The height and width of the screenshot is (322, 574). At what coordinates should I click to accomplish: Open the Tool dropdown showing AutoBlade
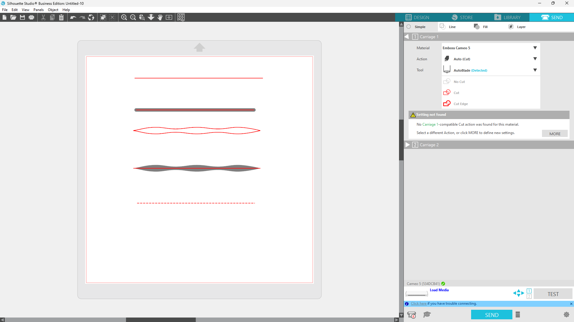(535, 70)
